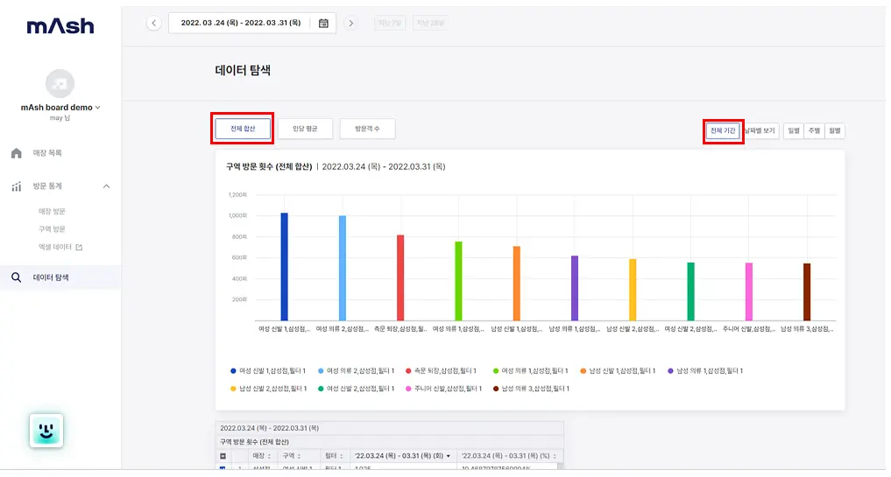Viewport: 891px width, 477px height.
Task: Select the 인당 평균 tab
Action: 305,129
